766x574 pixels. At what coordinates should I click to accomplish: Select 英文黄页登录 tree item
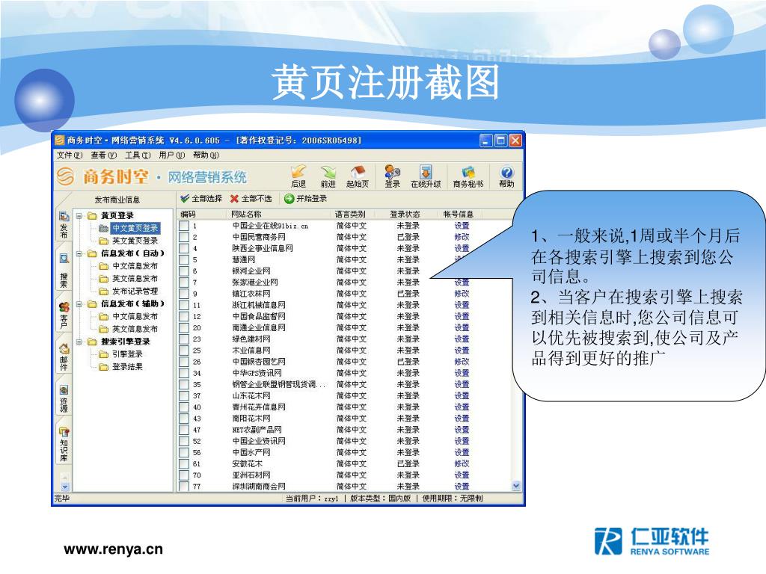pos(135,241)
